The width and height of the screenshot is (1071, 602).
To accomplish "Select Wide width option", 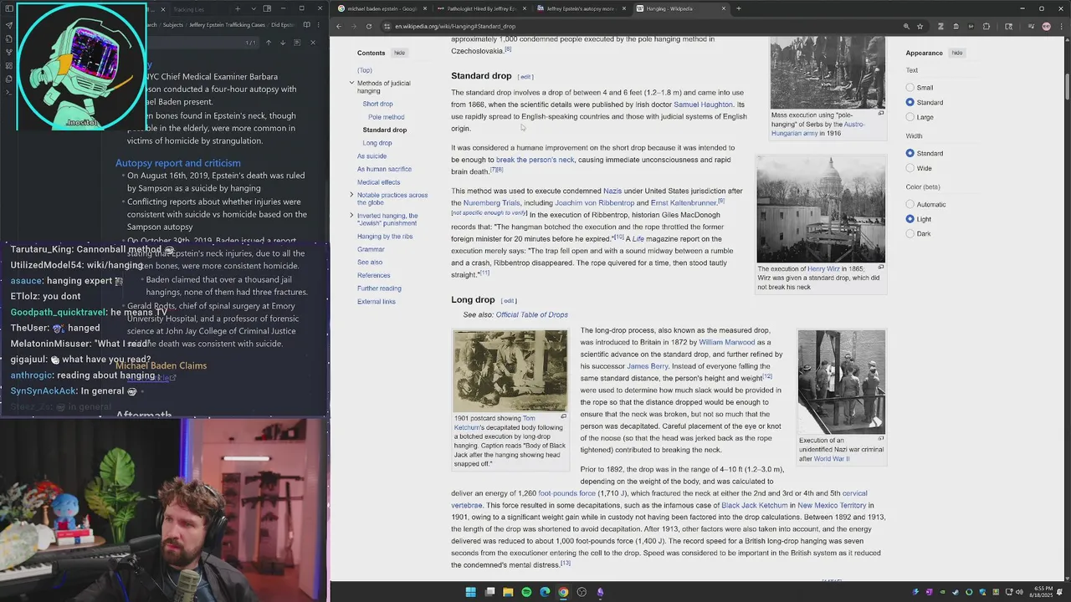I will point(910,168).
